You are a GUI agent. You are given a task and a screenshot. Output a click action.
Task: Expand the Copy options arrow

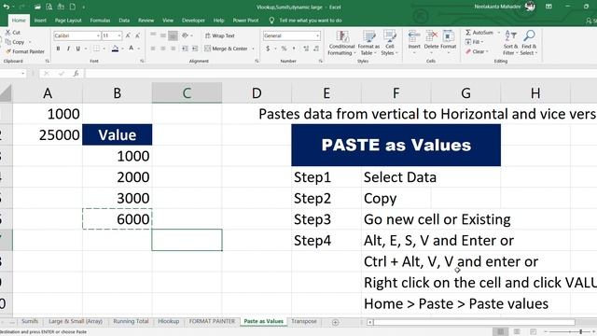click(30, 42)
